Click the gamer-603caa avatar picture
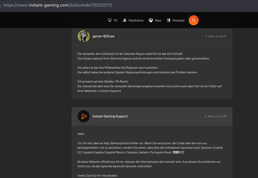258x178 pixels. coord(83,36)
